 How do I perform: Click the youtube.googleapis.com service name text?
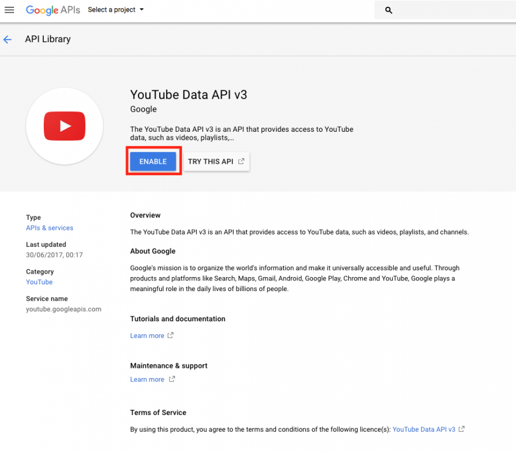point(63,309)
